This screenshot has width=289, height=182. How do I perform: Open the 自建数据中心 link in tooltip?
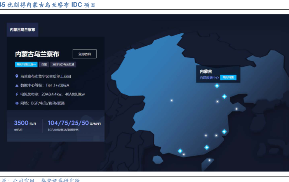(209, 77)
